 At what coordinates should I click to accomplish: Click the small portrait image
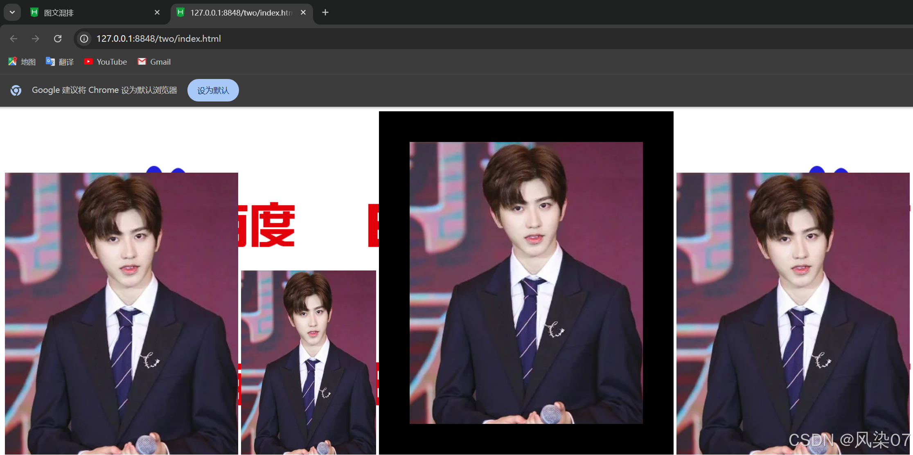(x=308, y=362)
